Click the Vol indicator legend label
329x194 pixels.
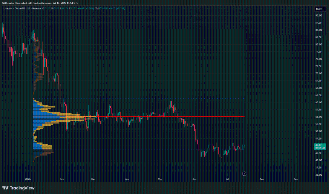97,8
